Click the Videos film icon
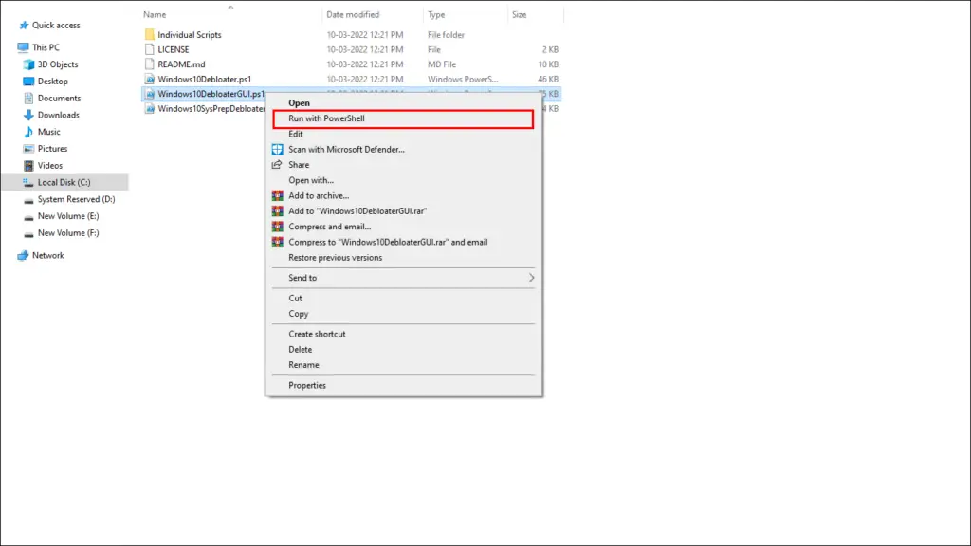Image resolution: width=971 pixels, height=546 pixels. coord(28,165)
